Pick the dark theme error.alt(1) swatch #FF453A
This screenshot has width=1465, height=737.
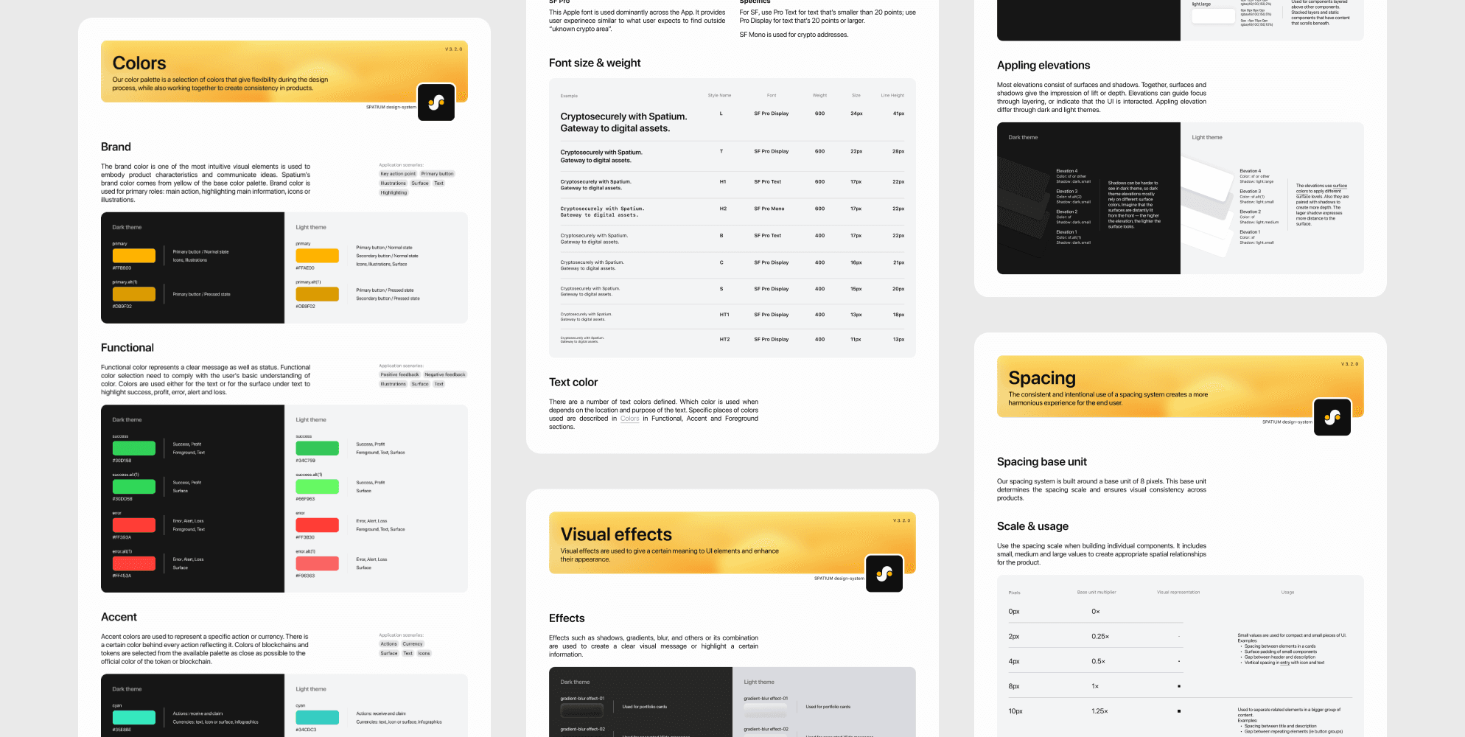134,564
